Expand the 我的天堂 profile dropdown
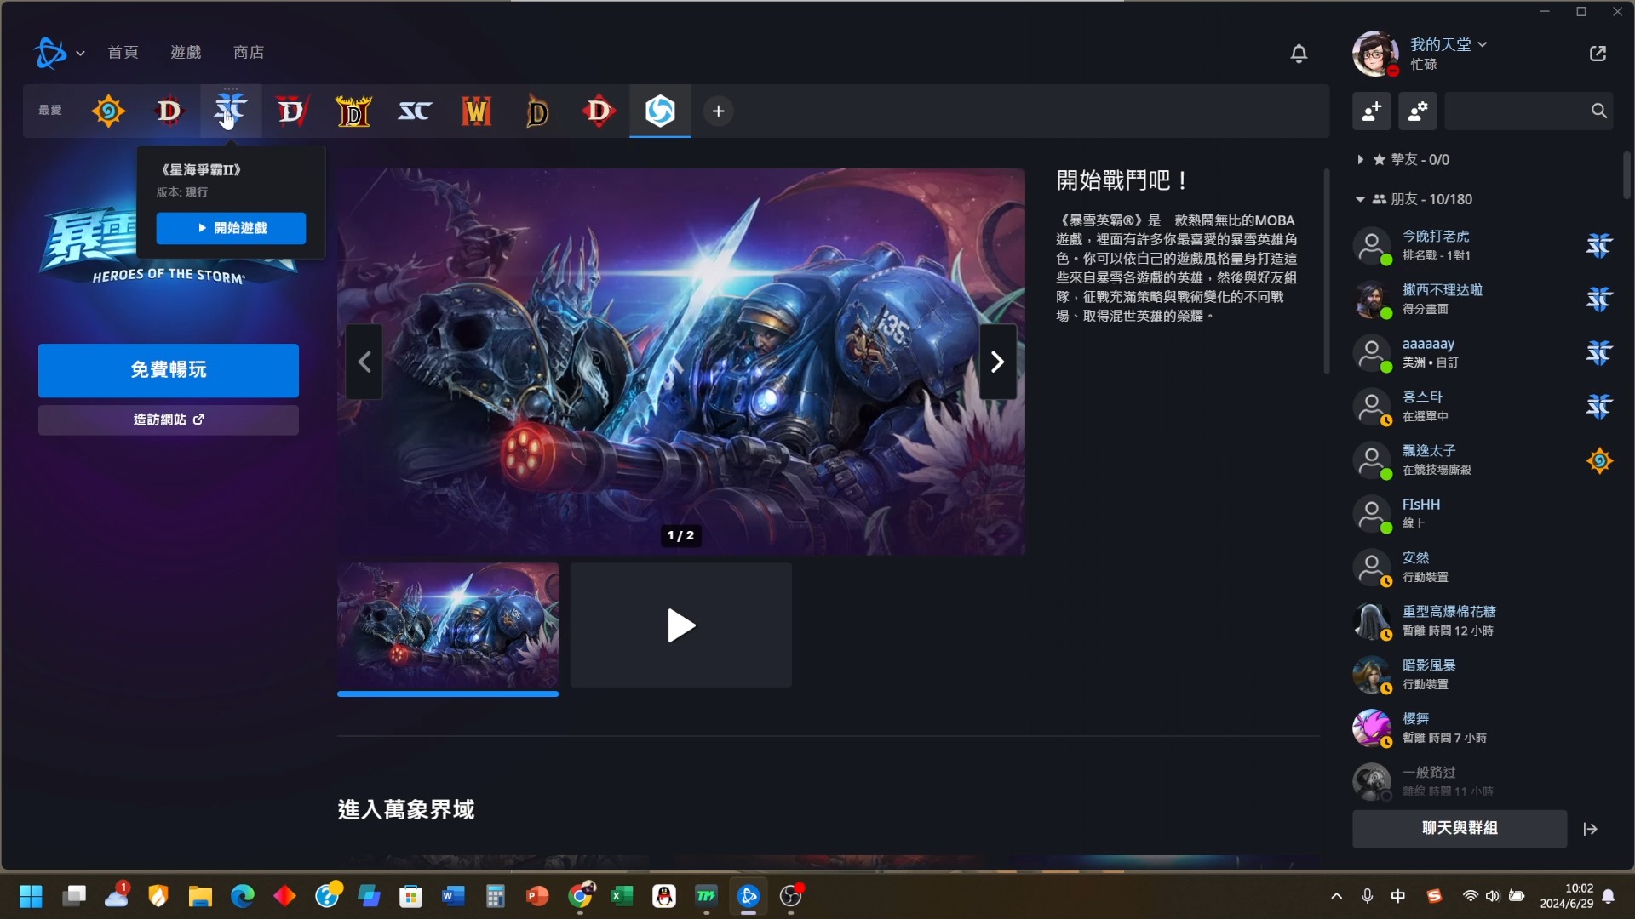This screenshot has width=1635, height=919. tap(1449, 44)
